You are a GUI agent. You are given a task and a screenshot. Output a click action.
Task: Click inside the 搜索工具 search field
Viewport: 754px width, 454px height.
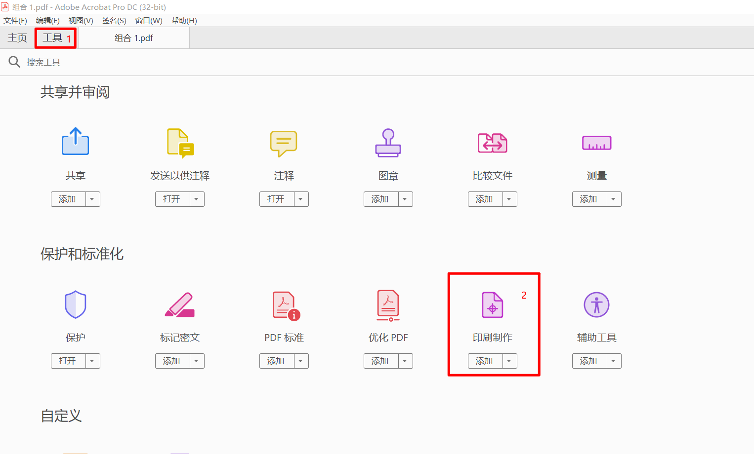coord(99,62)
